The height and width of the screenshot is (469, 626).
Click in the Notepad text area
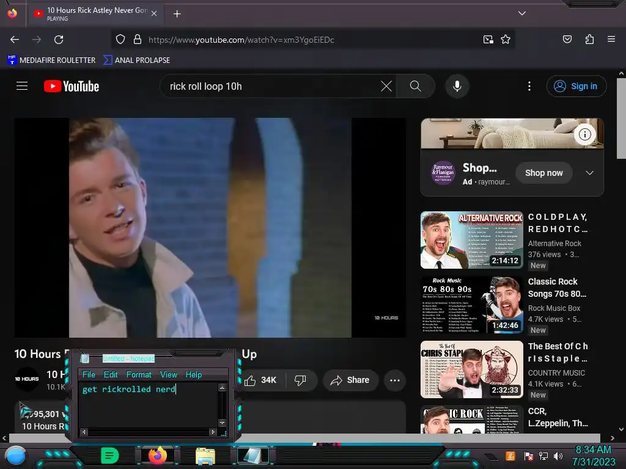149,405
